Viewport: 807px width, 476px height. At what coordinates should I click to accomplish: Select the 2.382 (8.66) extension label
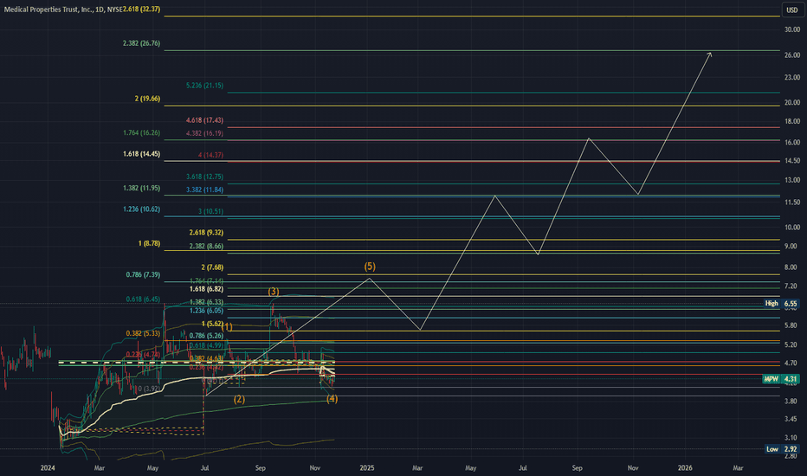click(206, 247)
